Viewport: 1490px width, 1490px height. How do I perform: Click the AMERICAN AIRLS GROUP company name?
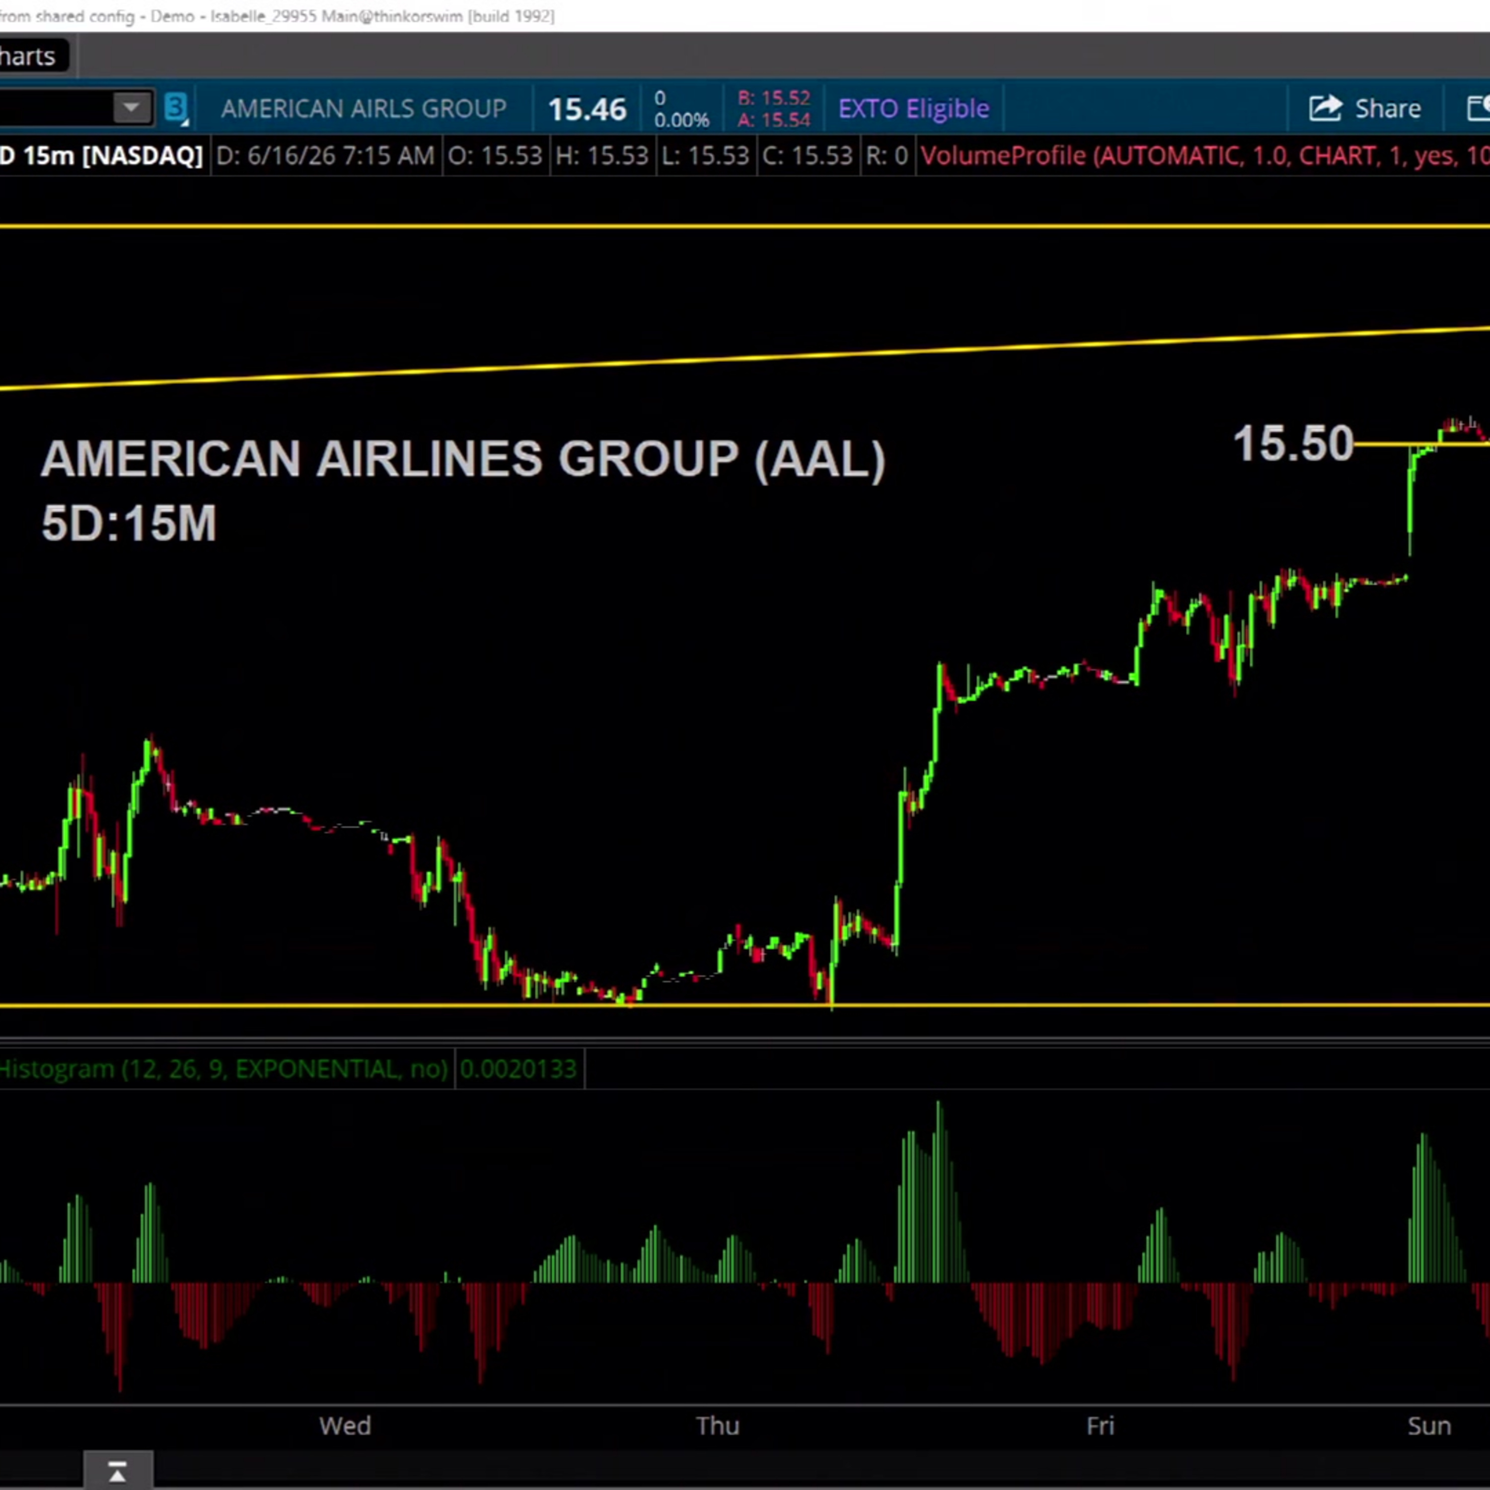363,109
